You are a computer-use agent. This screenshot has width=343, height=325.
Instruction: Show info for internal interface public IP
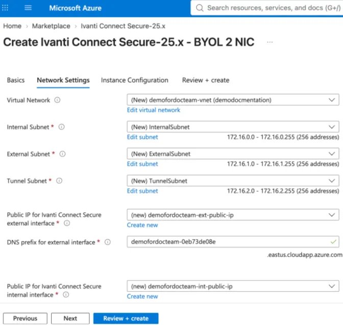click(x=66, y=294)
